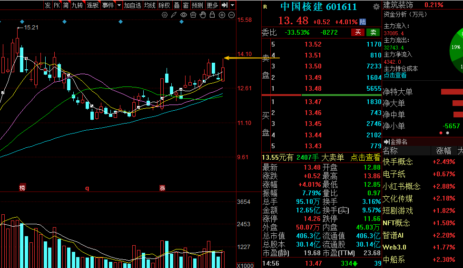Click the 榜 marker on chart bottom

coord(22,188)
